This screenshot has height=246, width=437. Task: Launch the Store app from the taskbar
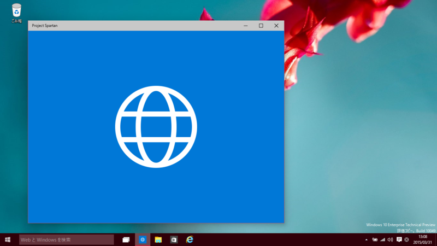[x=174, y=239]
